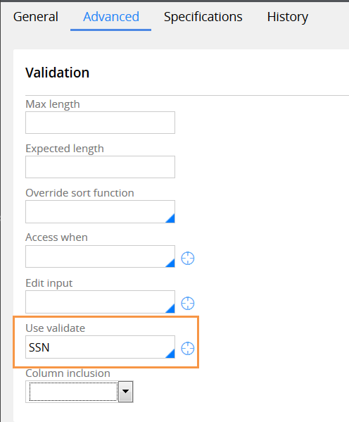This screenshot has width=349, height=422.
Task: Click into the Expected length field
Action: (x=100, y=167)
